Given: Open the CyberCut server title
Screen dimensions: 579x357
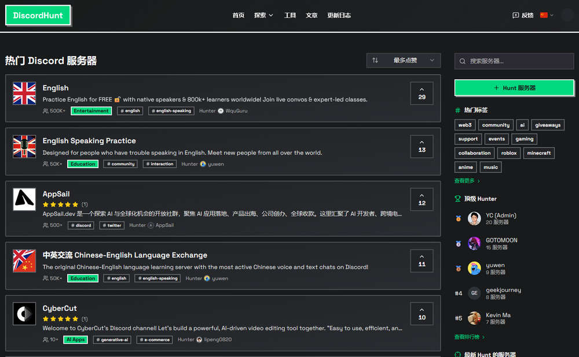Looking at the screenshot, I should [60, 308].
